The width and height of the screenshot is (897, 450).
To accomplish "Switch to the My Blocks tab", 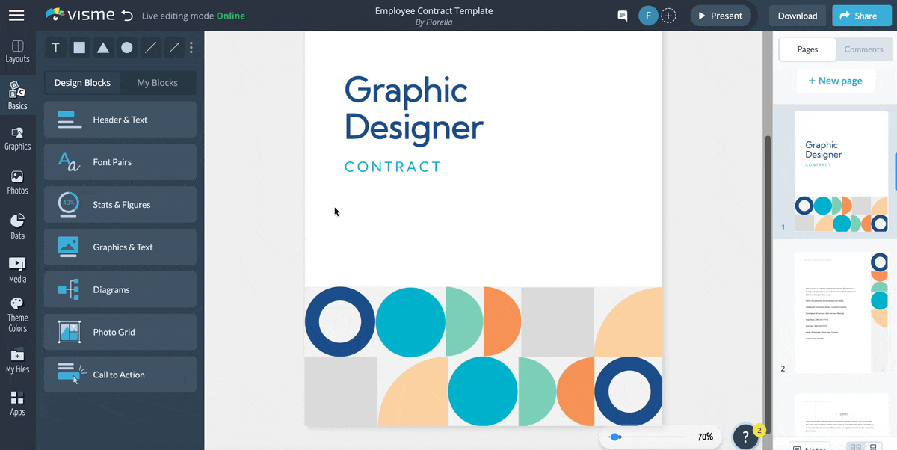I will click(158, 83).
